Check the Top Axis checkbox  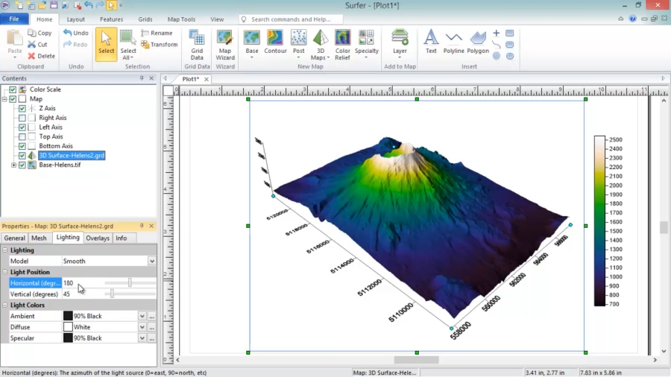pyautogui.click(x=22, y=137)
